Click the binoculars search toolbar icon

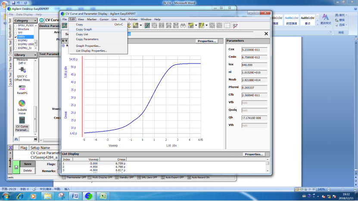[183, 25]
